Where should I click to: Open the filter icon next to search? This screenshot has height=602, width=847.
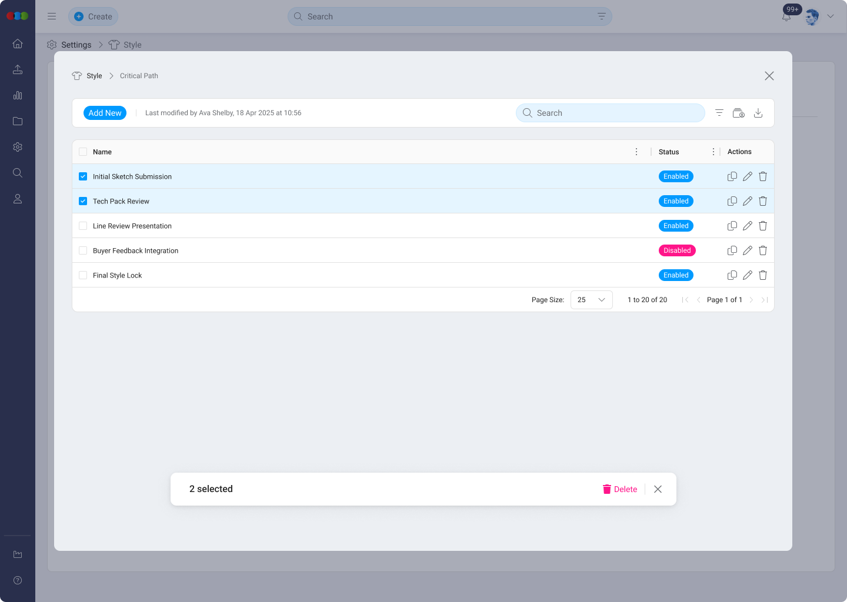tap(719, 112)
